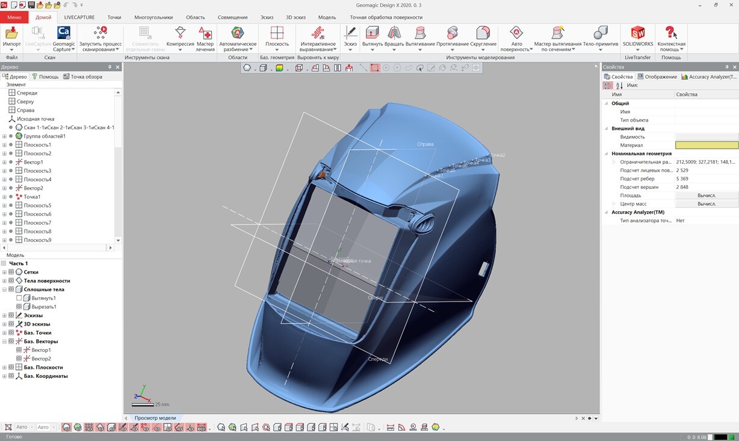Select Плоскость5 in feature tree
This screenshot has height=441, width=739.
pyautogui.click(x=37, y=205)
